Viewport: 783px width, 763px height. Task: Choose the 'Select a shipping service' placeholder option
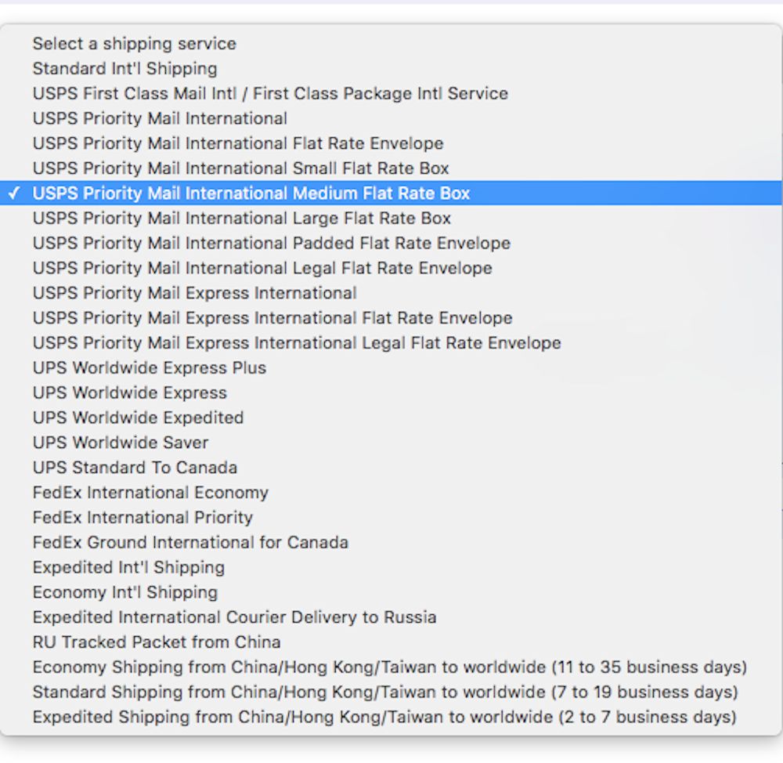click(391, 43)
